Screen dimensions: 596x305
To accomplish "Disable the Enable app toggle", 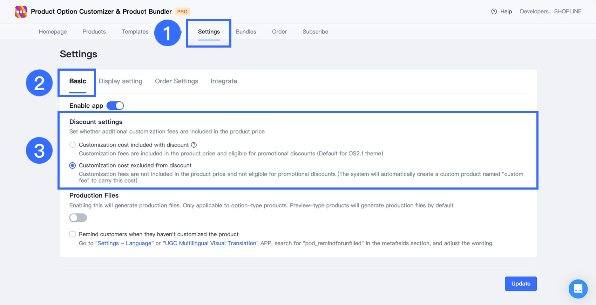I will pos(115,106).
